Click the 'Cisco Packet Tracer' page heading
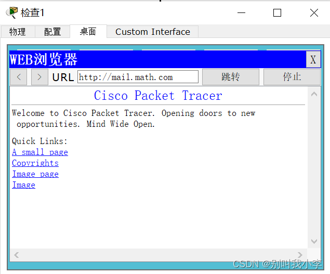The image size is (330, 274). (x=158, y=96)
